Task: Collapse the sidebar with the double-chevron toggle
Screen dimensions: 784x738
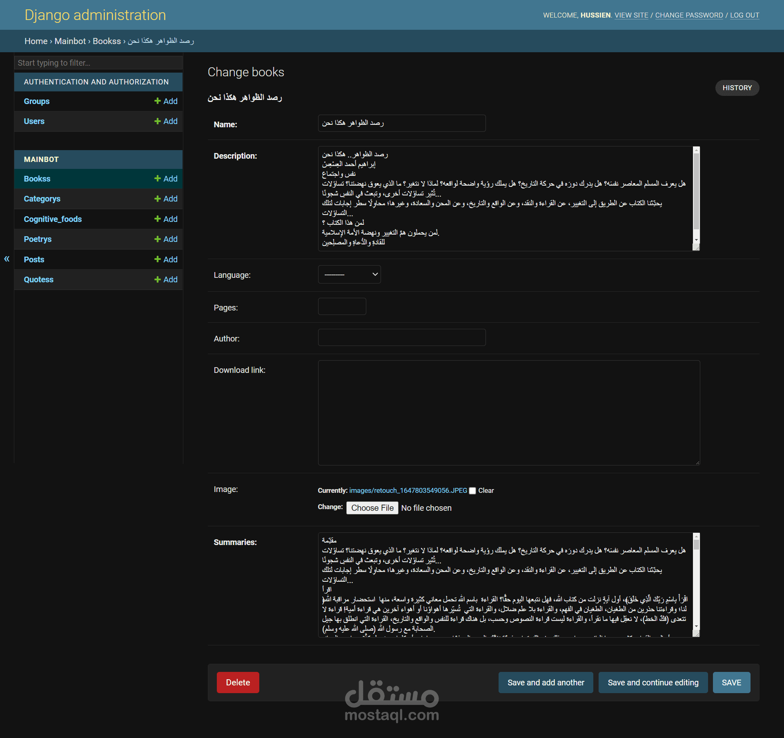Action: point(7,259)
